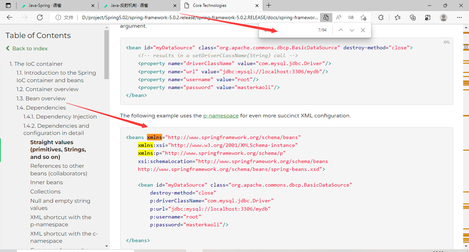Click the 7/94 find results count
This screenshot has width=469, height=252.
(322, 30)
